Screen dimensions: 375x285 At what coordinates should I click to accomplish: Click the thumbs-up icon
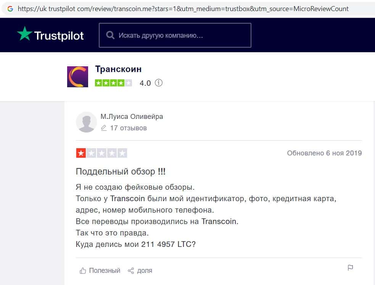[x=83, y=271]
